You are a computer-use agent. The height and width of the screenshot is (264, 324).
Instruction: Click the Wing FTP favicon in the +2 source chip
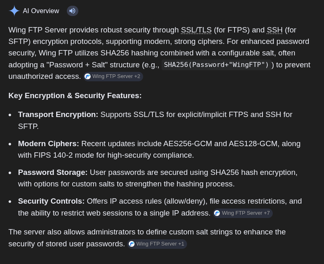88,76
